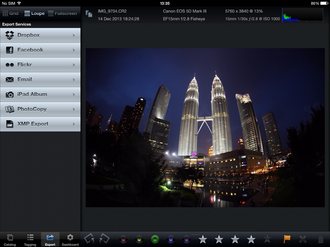Click the Dropbox logo icon
The image size is (330, 247).
10,35
